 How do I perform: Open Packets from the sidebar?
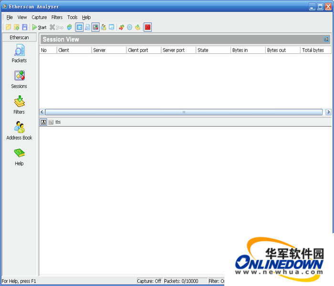tap(19, 53)
